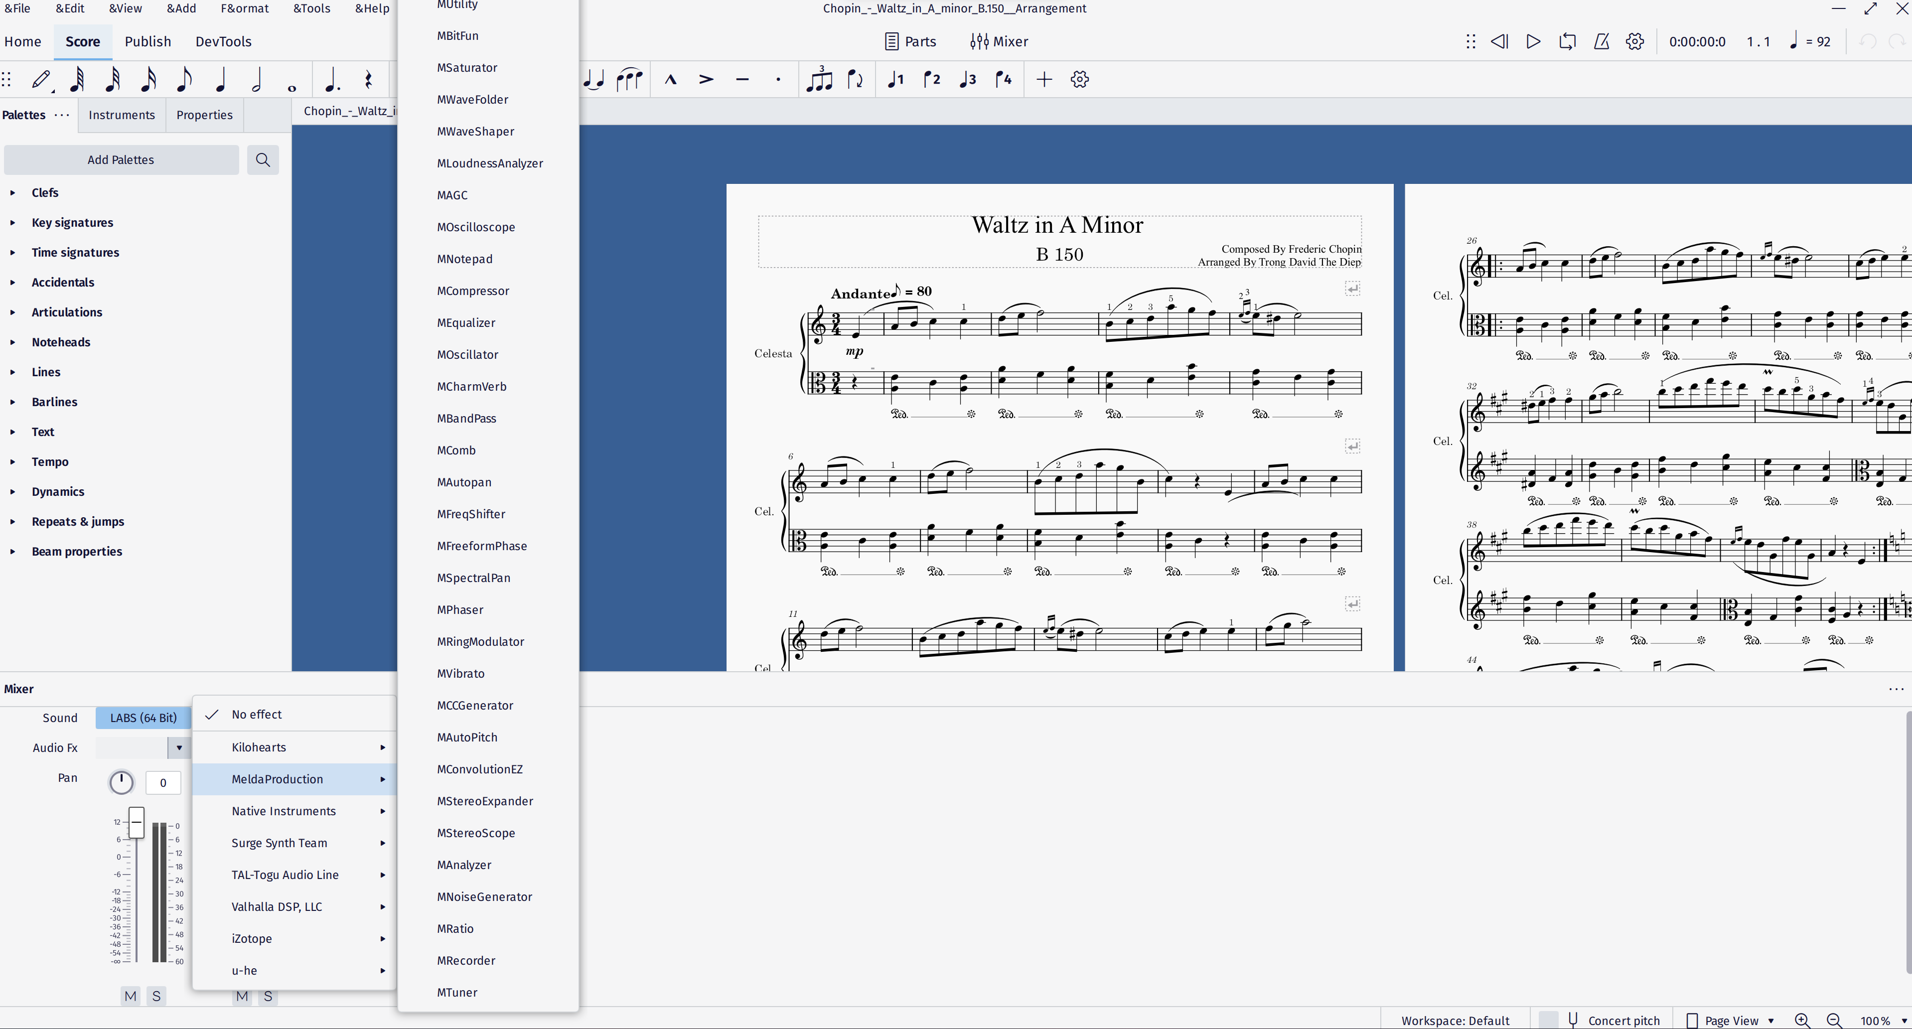Click the metronome icon
Viewport: 1912px width, 1029px height.
pyautogui.click(x=1602, y=41)
